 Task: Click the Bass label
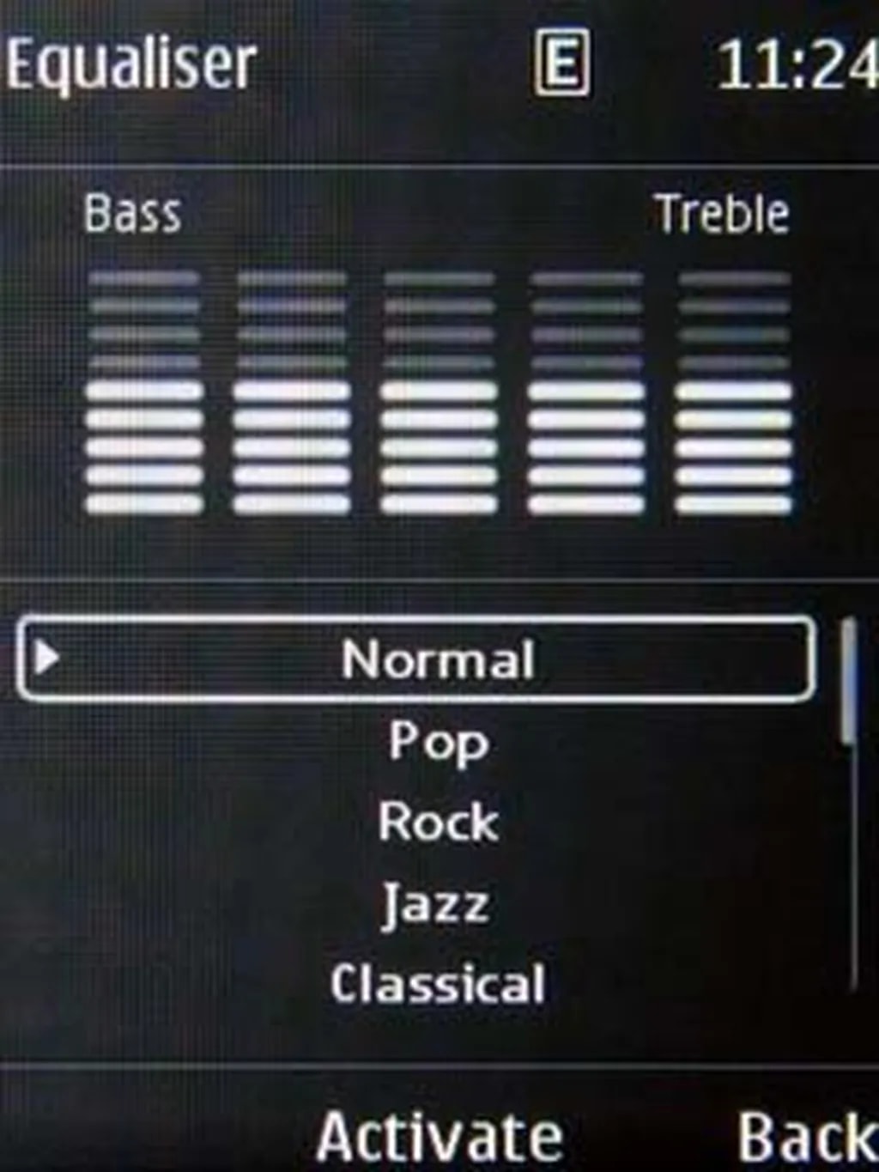coord(133,213)
